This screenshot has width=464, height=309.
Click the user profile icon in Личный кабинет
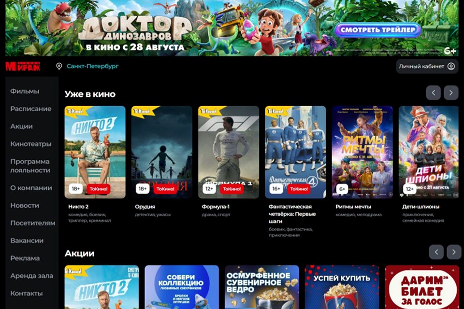tap(451, 66)
